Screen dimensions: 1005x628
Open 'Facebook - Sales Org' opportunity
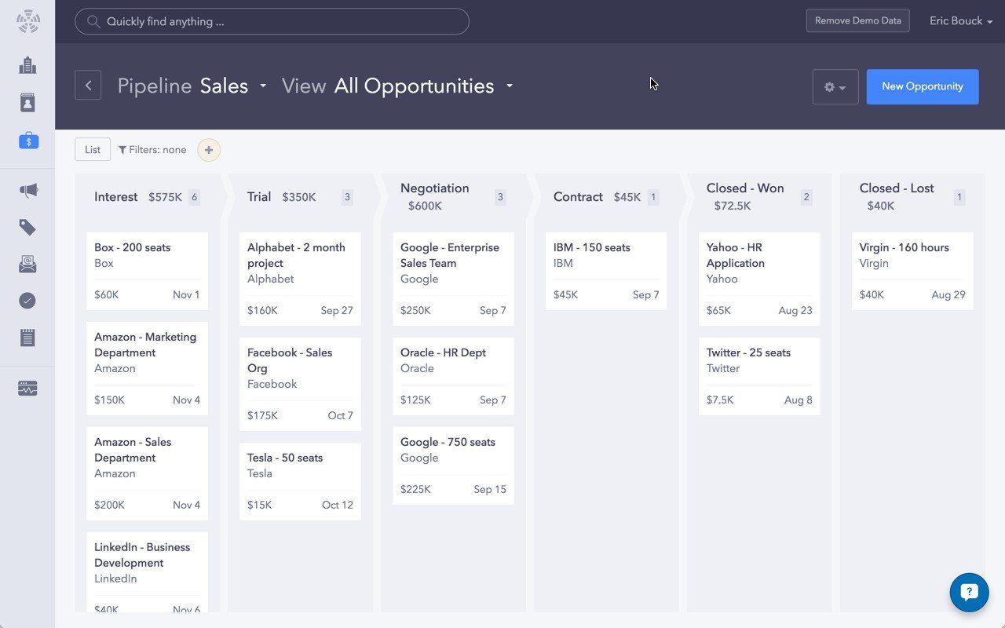pos(300,384)
